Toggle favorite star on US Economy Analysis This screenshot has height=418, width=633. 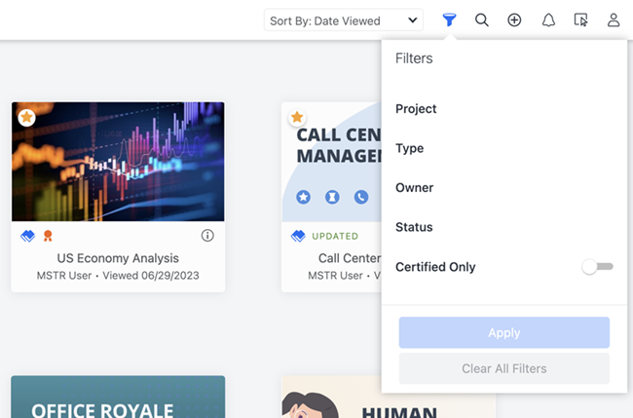(x=27, y=117)
